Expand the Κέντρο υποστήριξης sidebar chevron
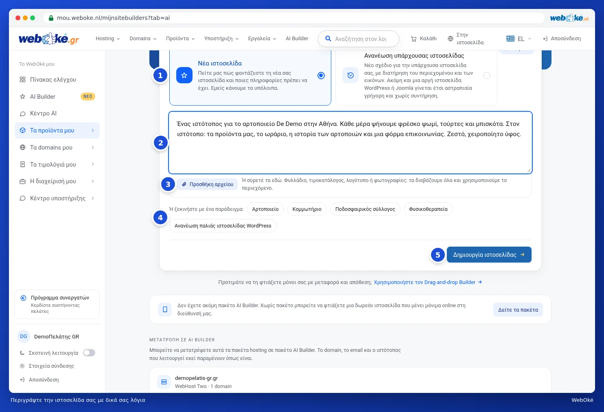 [93, 198]
